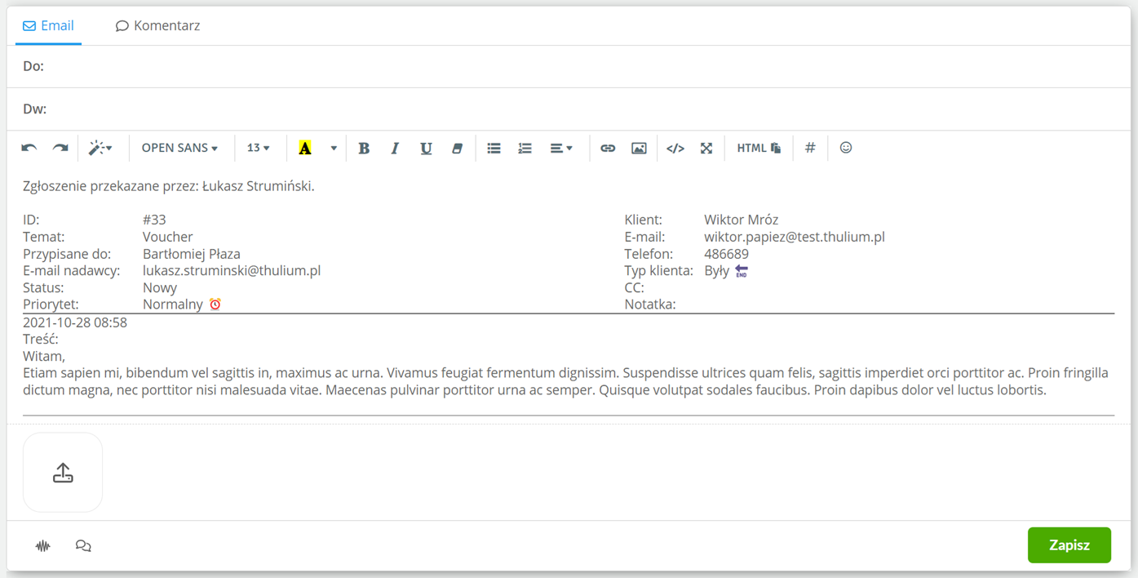
Task: Click the Voucher subject text
Action: (x=168, y=237)
